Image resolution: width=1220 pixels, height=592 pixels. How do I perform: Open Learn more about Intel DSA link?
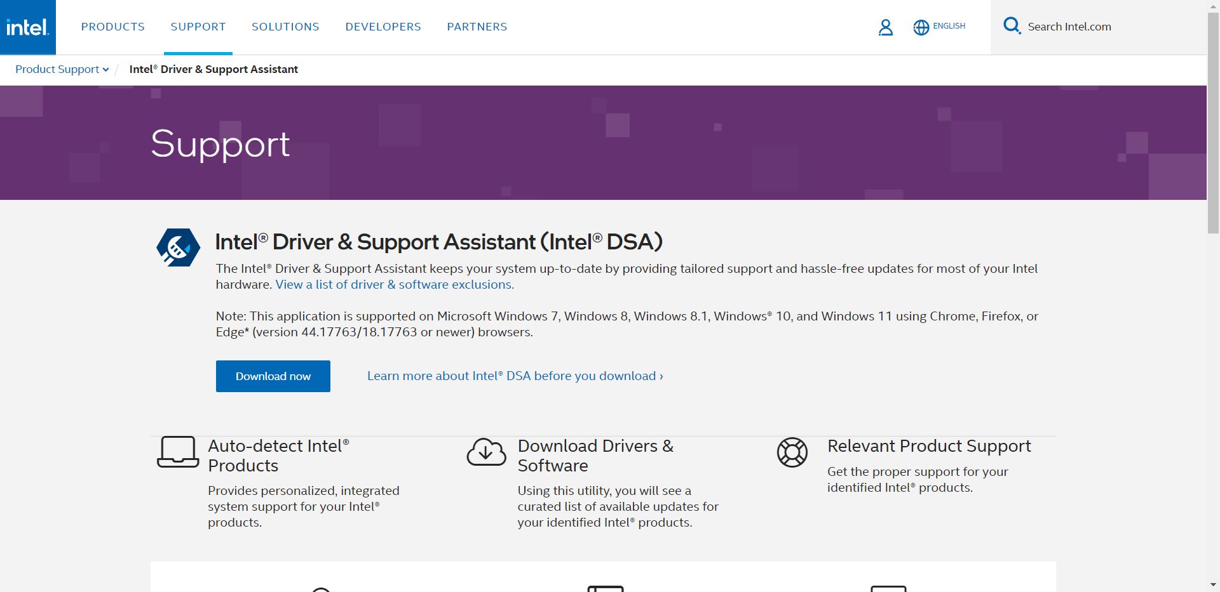[x=515, y=376]
